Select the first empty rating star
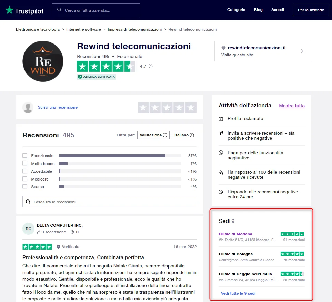332x302 pixels. coord(143,107)
